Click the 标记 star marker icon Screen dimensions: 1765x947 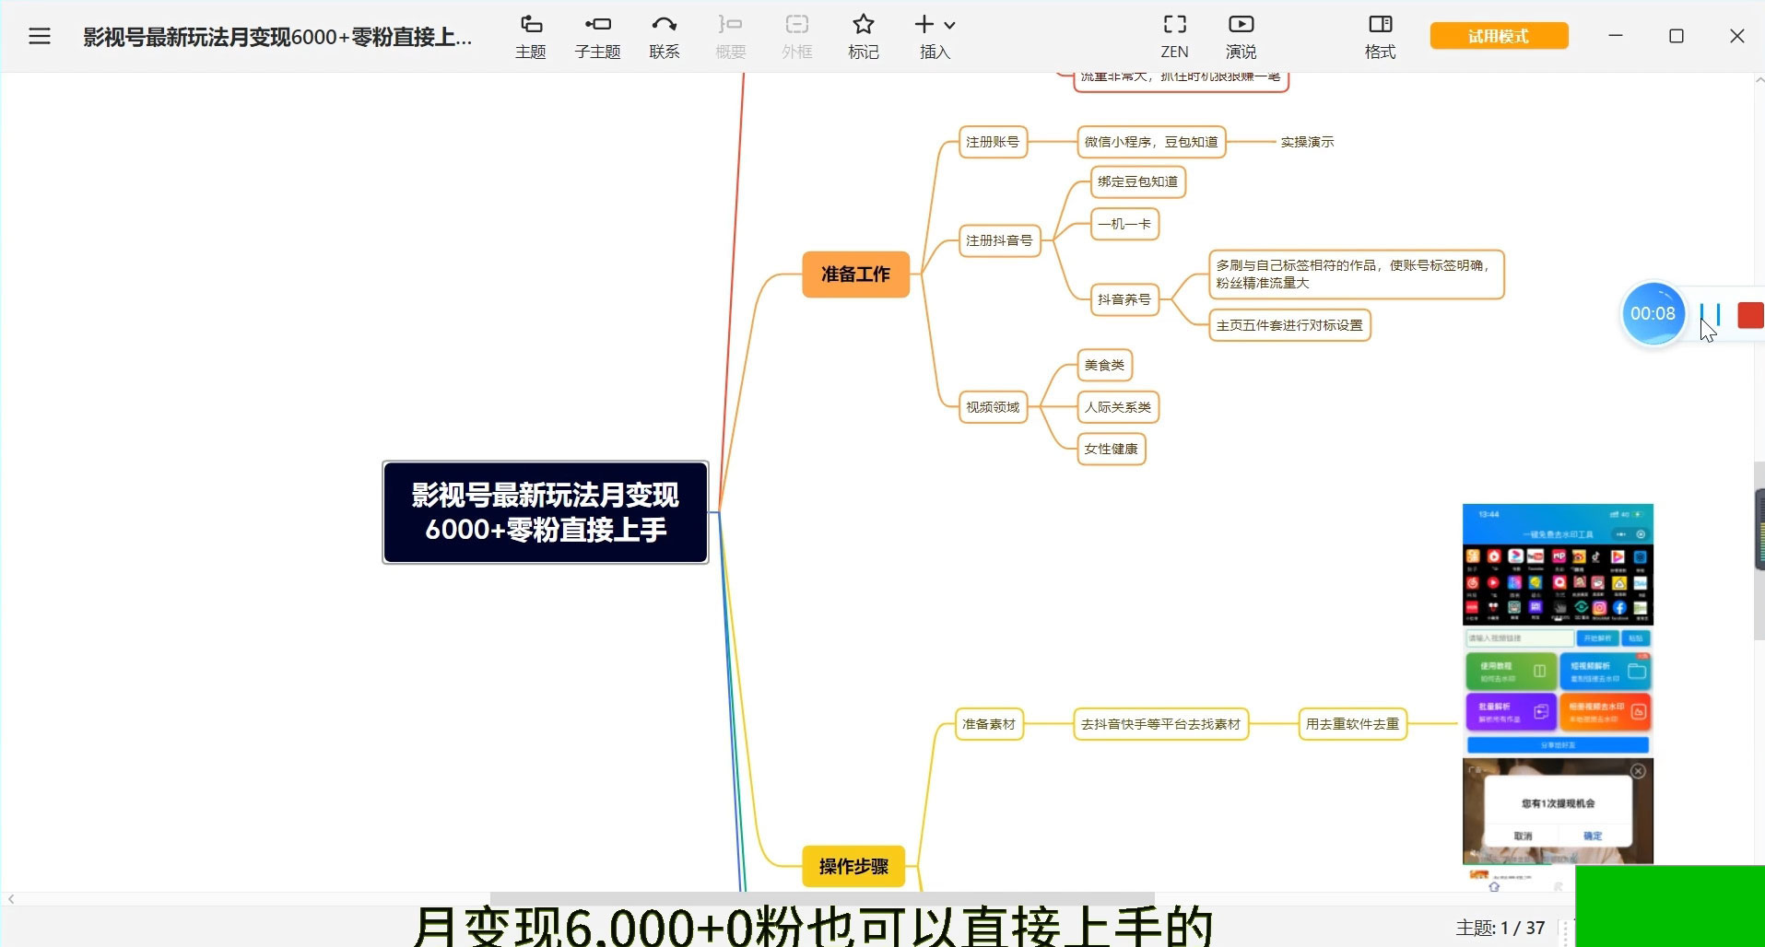tap(863, 35)
